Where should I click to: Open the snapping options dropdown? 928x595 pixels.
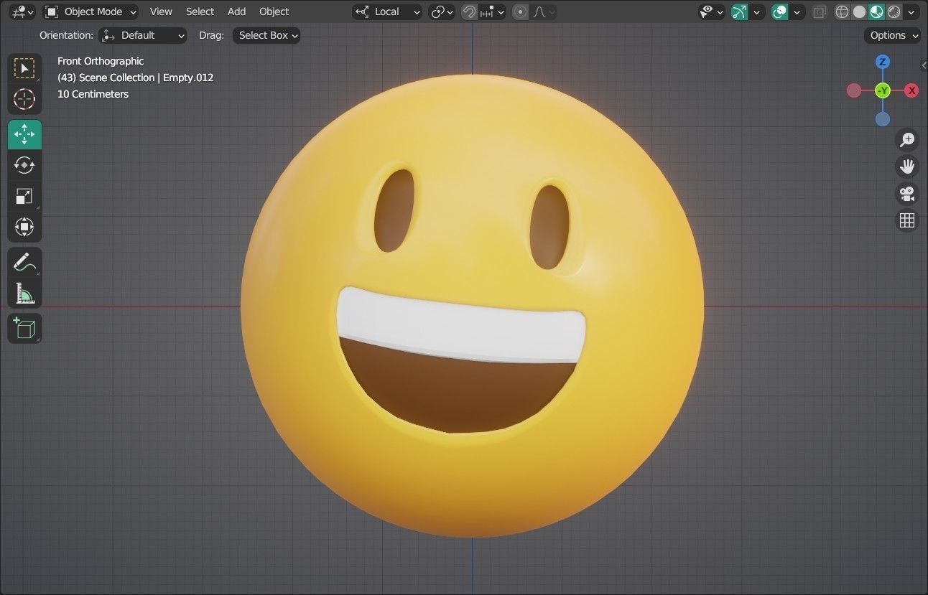(493, 11)
